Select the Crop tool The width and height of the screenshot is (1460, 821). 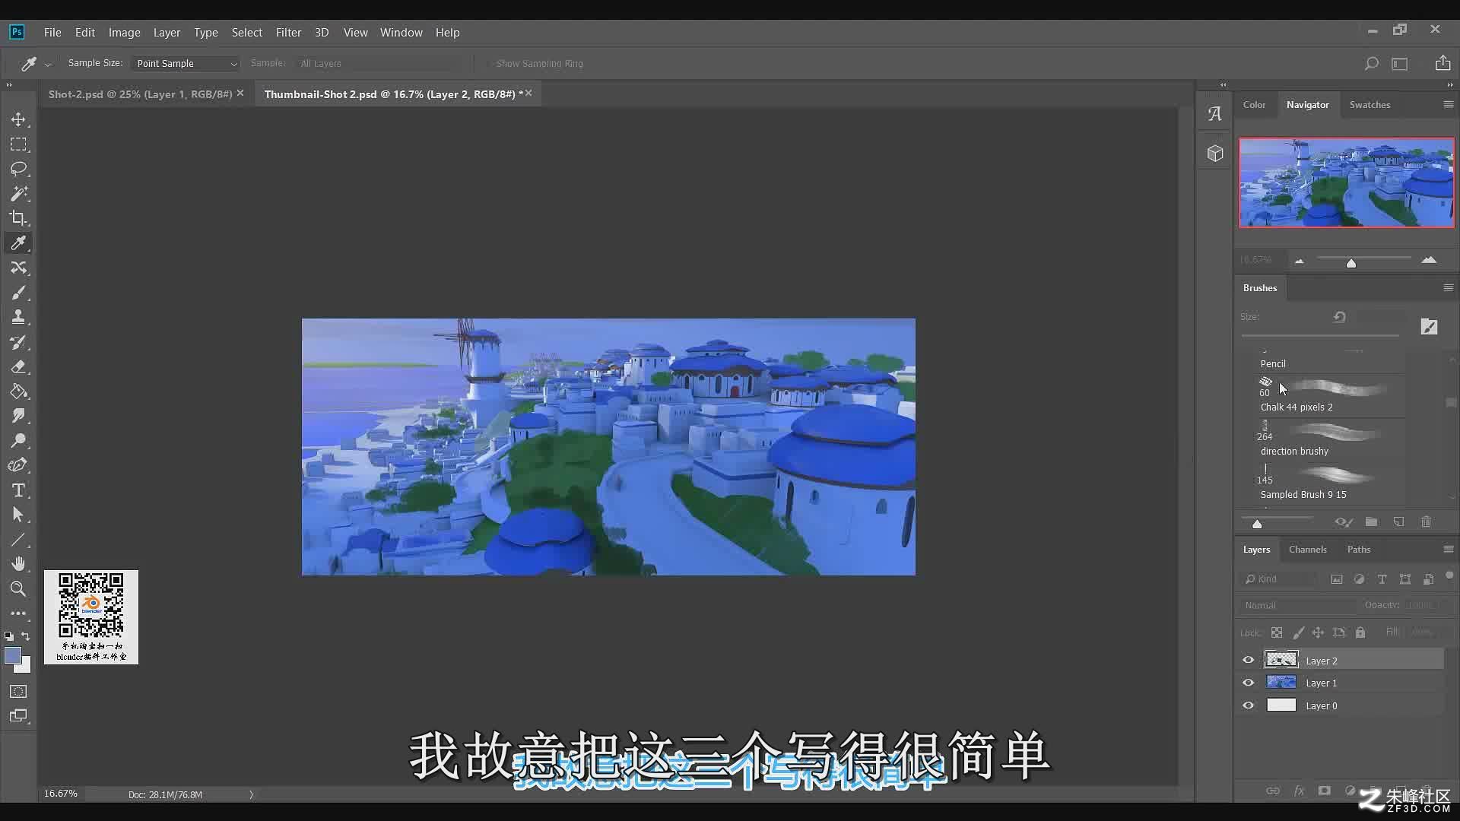[x=18, y=218]
